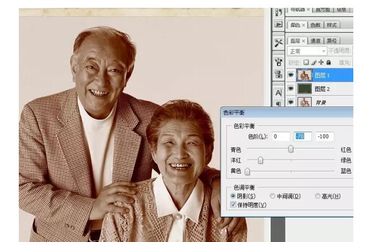This screenshot has height=242, width=369.
Task: Switch to the 样式 tab
Action: [332, 25]
